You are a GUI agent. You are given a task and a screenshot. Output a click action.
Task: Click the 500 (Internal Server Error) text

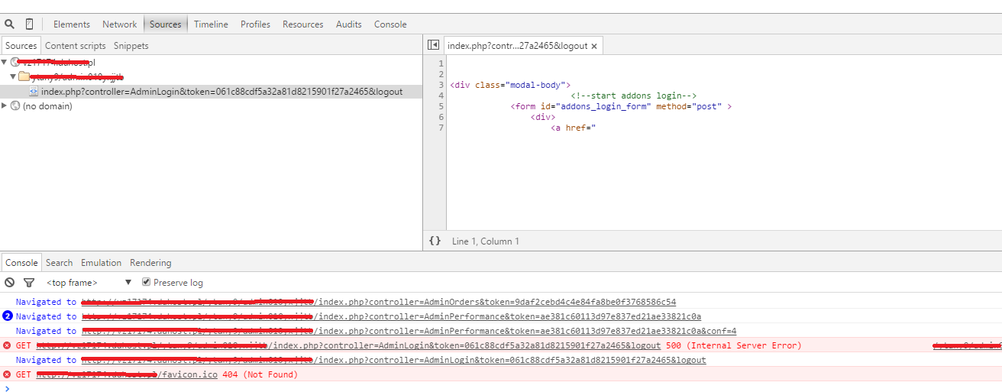point(734,345)
